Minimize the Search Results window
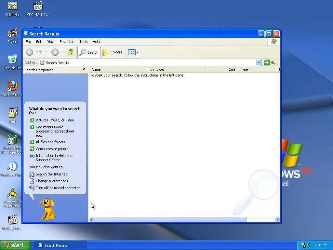 pos(261,34)
